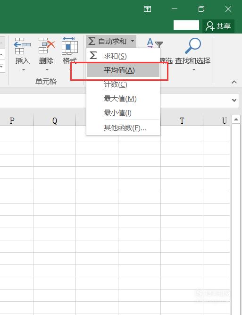Collapse the ribbon with chevron
242x315 pixels.
[234, 82]
